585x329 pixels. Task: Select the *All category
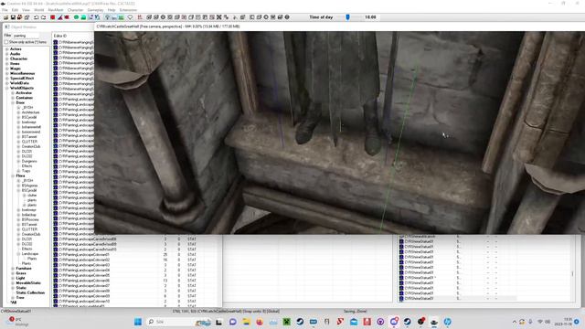pos(14,302)
